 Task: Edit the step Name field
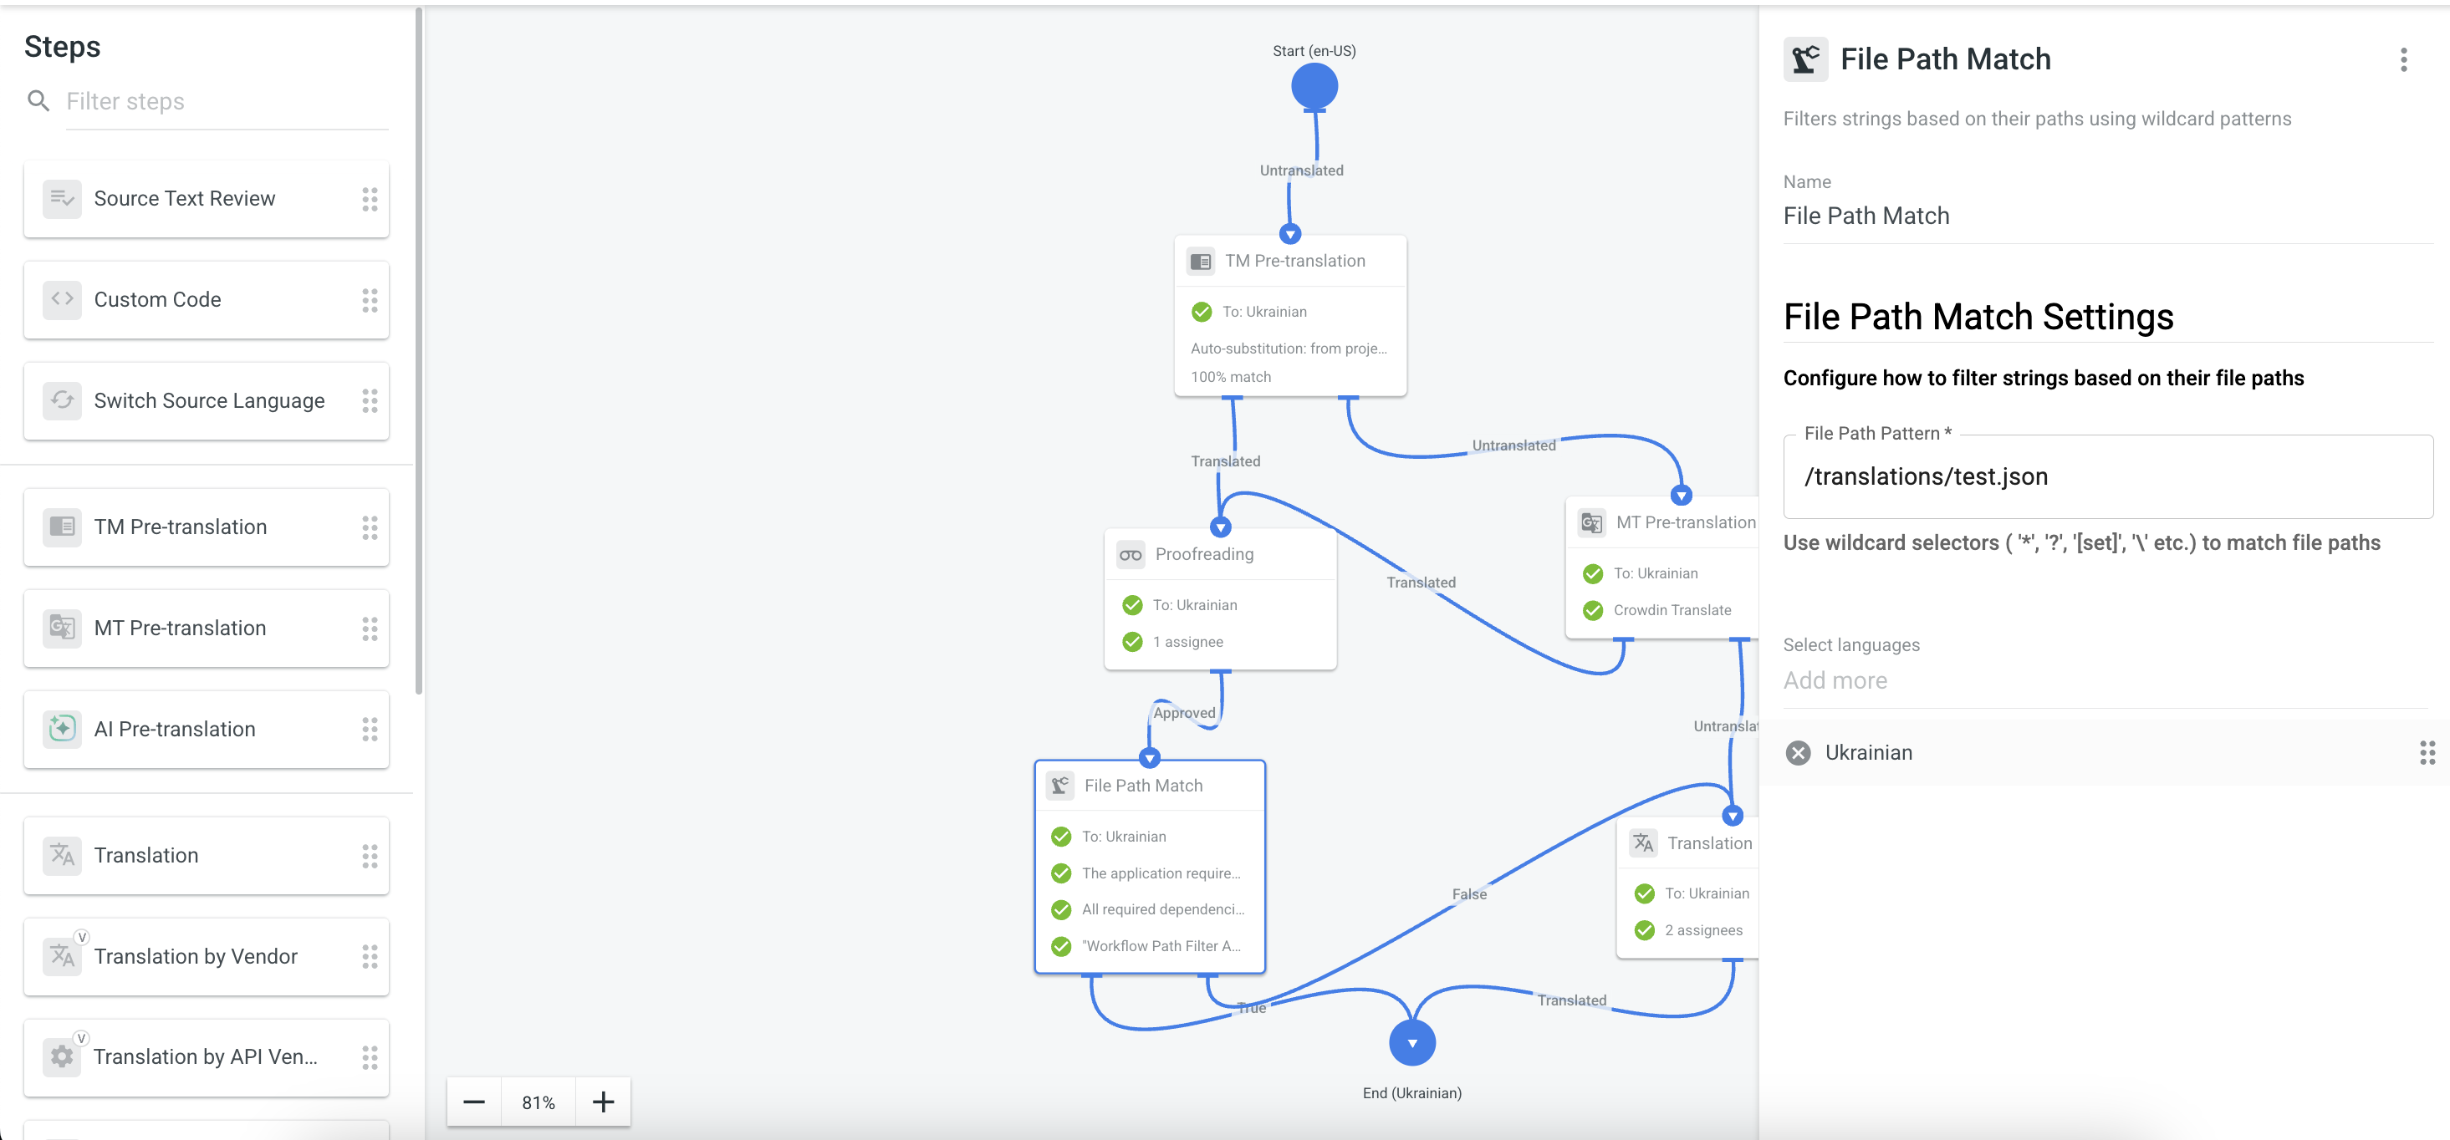(2106, 216)
